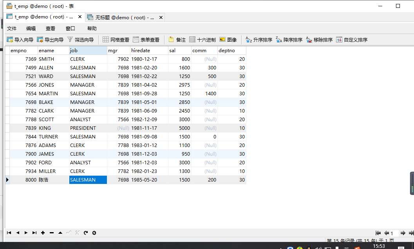The height and width of the screenshot is (249, 414).
Task: Open the Hex (十六进制) viewer
Action: (x=202, y=40)
